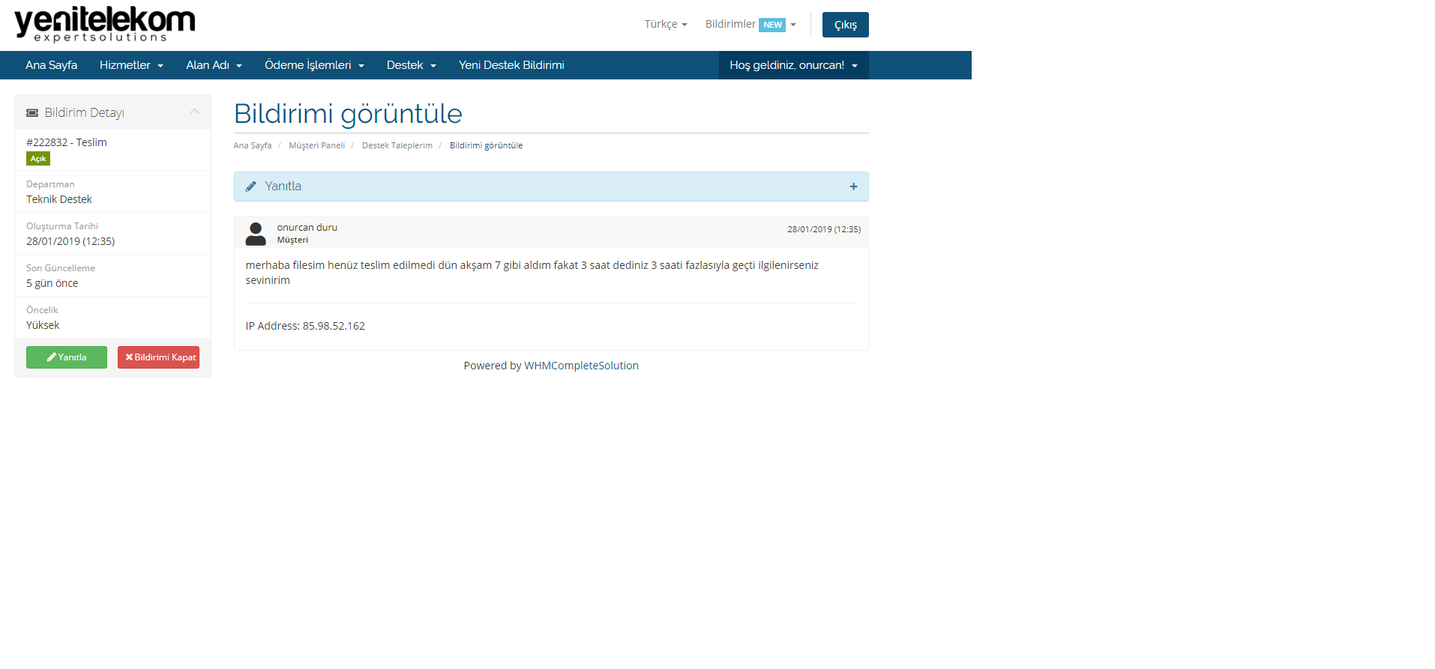This screenshot has width=1435, height=669.
Task: Click the Açık status badge
Action: point(38,159)
